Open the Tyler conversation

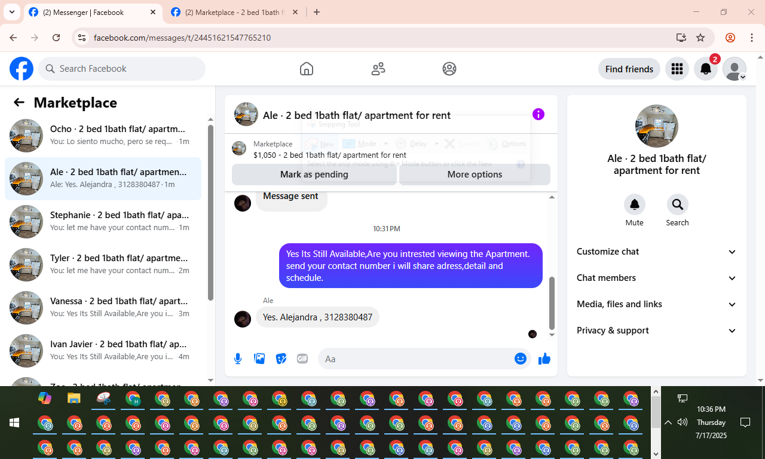(x=103, y=265)
